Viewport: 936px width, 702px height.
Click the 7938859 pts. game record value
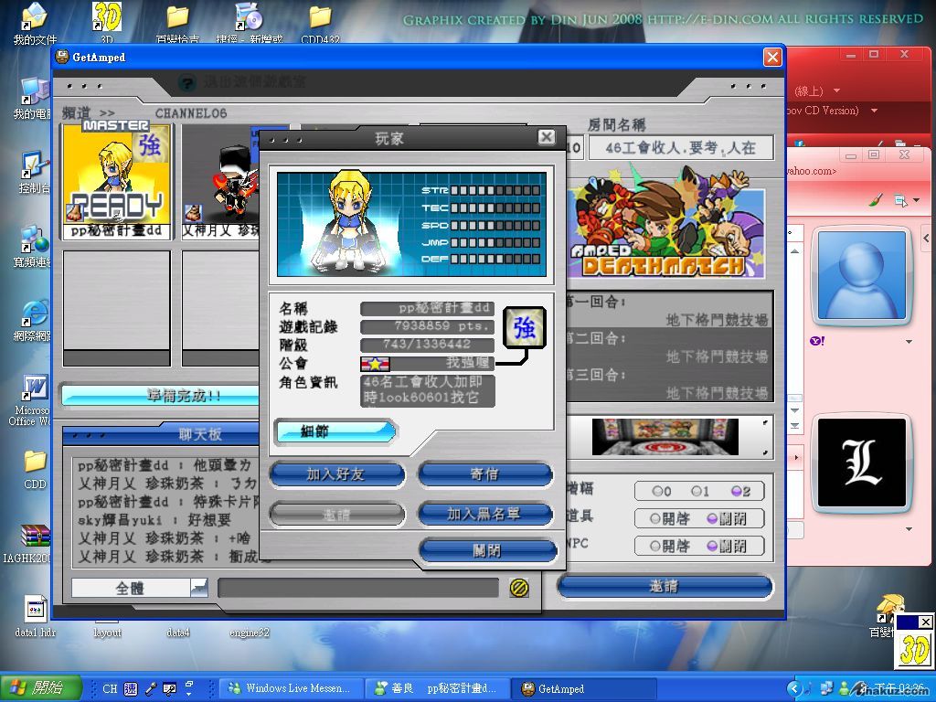click(428, 326)
